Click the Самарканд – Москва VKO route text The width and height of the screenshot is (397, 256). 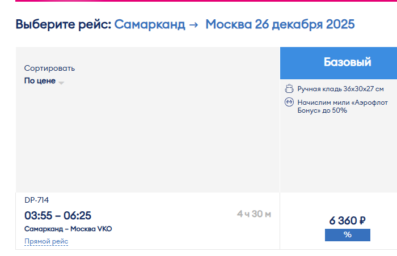68,229
